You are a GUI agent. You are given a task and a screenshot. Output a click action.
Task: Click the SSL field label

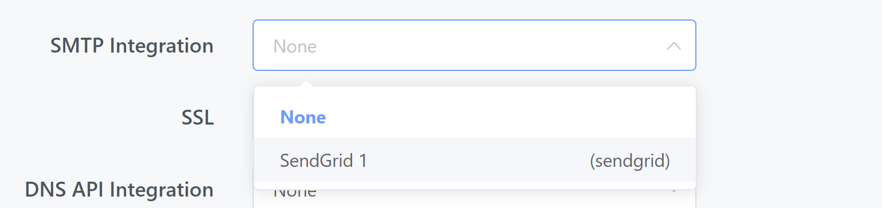pyautogui.click(x=198, y=118)
